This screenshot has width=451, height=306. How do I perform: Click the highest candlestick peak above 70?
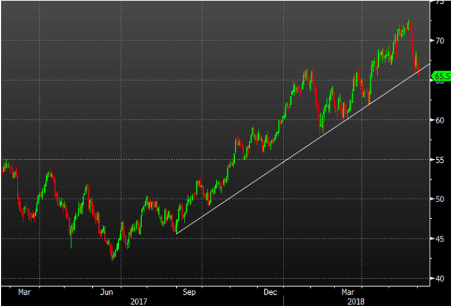coord(409,22)
